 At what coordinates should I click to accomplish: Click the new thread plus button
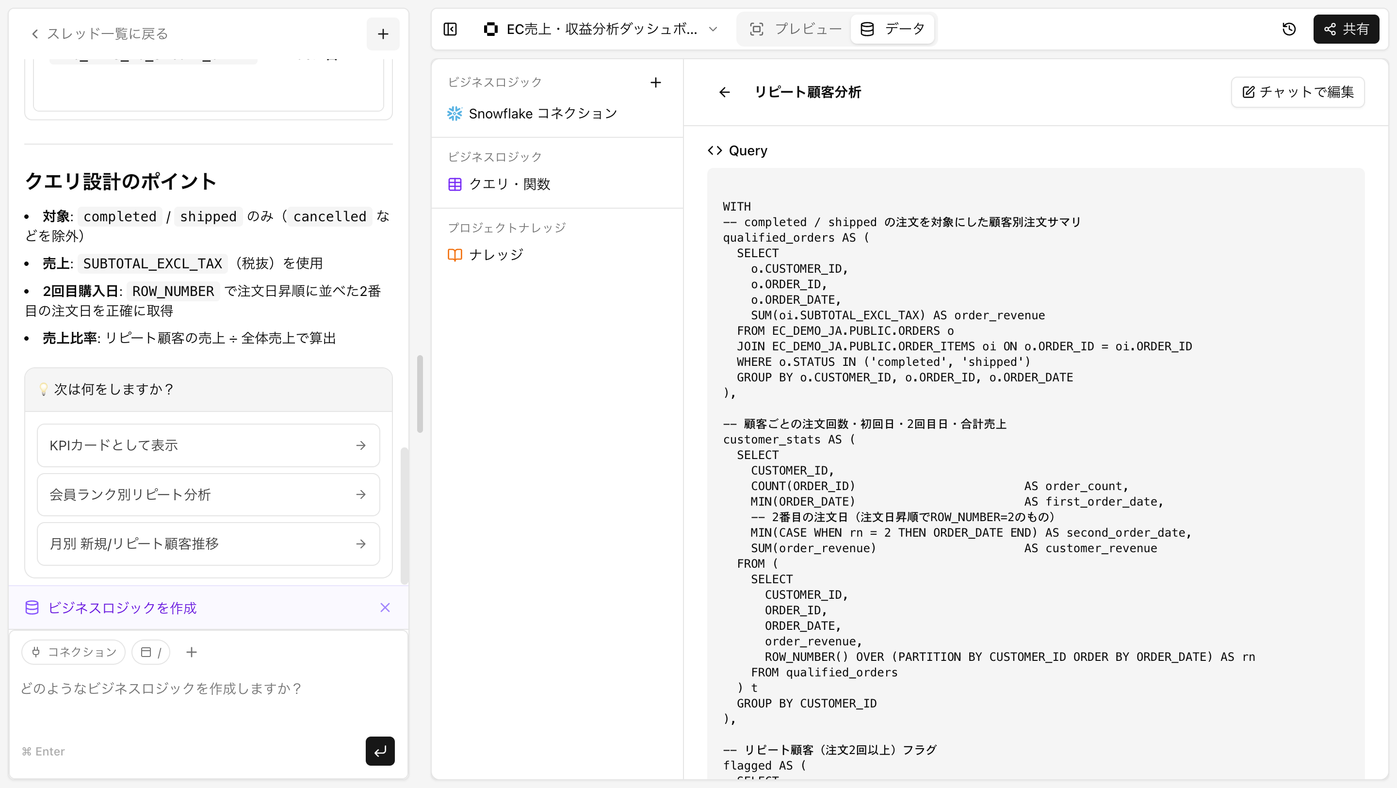point(383,33)
